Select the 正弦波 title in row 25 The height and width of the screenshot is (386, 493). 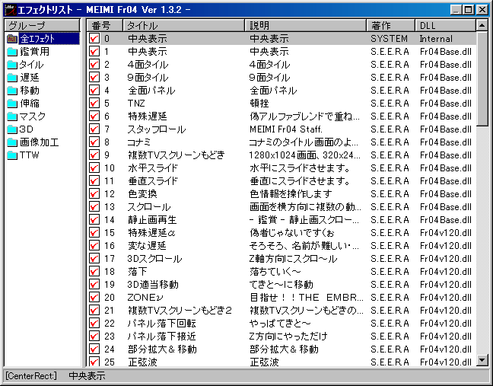coord(142,362)
